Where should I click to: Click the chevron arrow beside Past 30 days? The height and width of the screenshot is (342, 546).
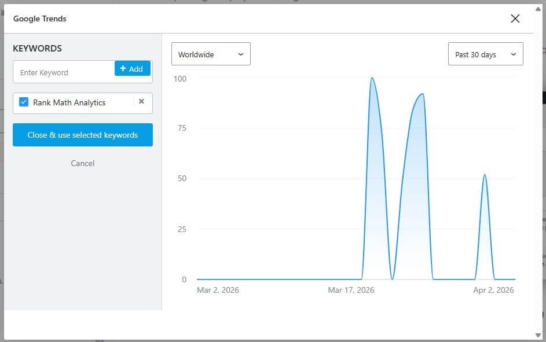513,54
